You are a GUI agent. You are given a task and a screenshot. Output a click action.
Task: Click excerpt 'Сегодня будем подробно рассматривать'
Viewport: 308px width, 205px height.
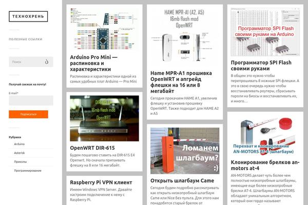click(x=185, y=188)
